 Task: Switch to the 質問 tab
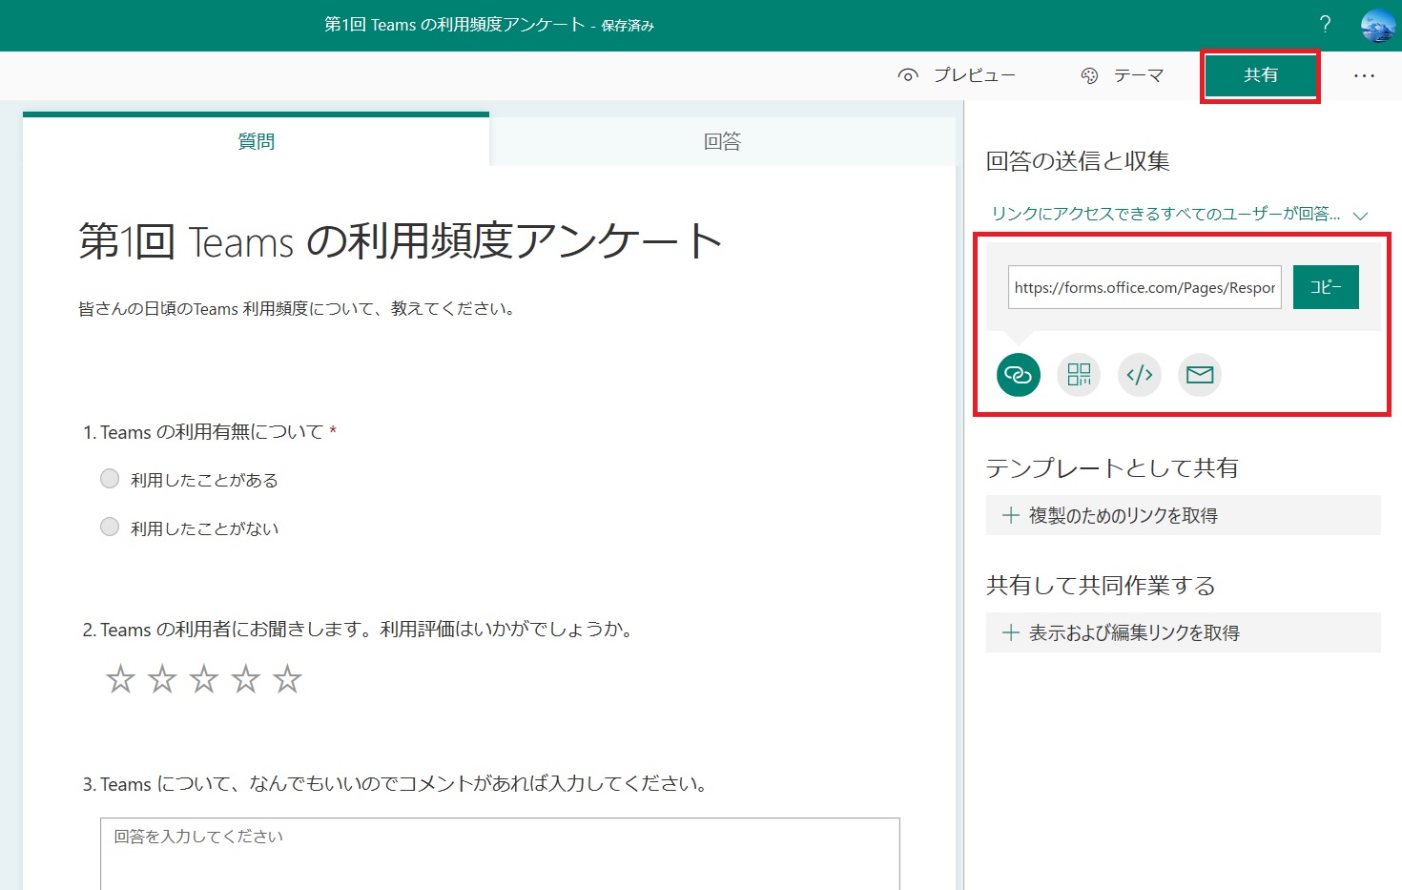tap(256, 141)
